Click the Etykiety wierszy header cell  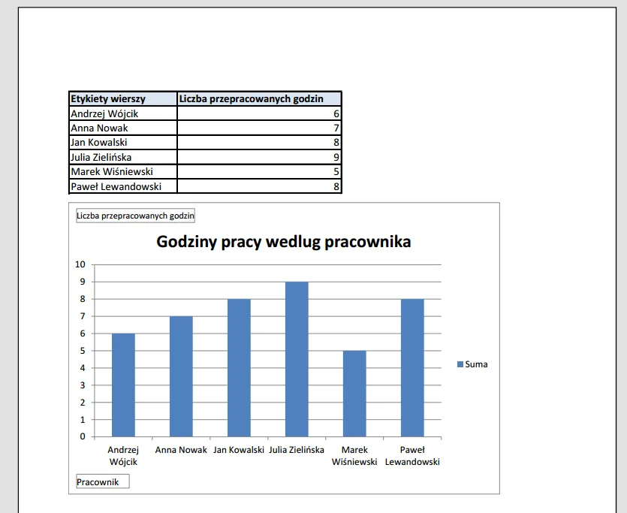(122, 98)
